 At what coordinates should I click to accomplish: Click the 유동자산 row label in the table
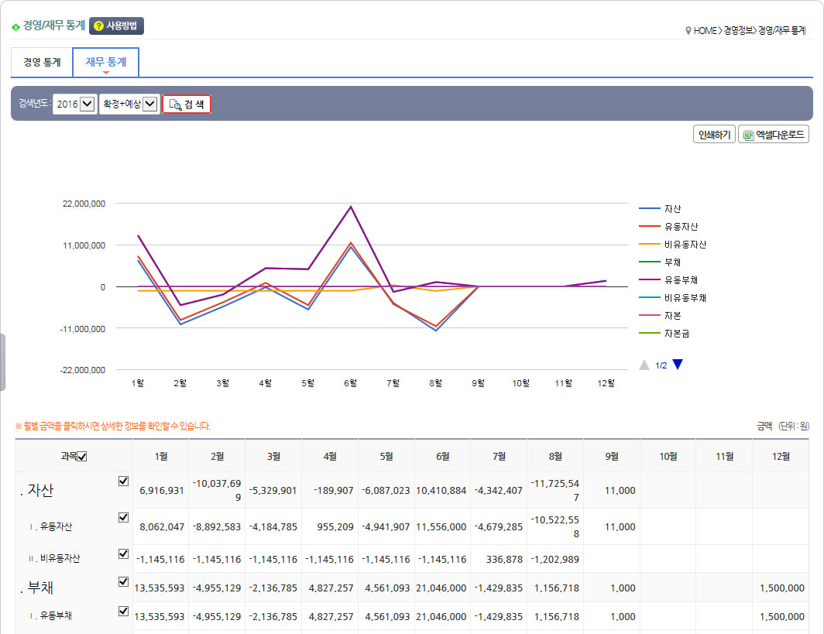[57, 527]
